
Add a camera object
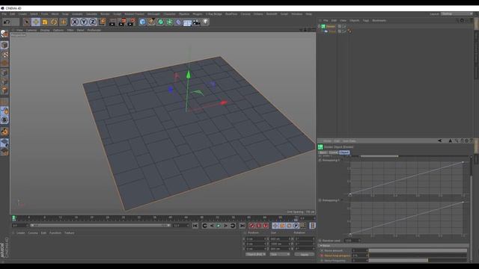point(196,22)
